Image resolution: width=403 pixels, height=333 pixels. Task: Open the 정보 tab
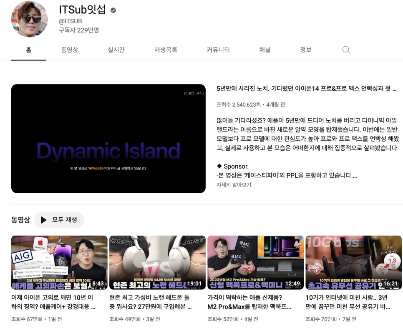[x=306, y=50]
